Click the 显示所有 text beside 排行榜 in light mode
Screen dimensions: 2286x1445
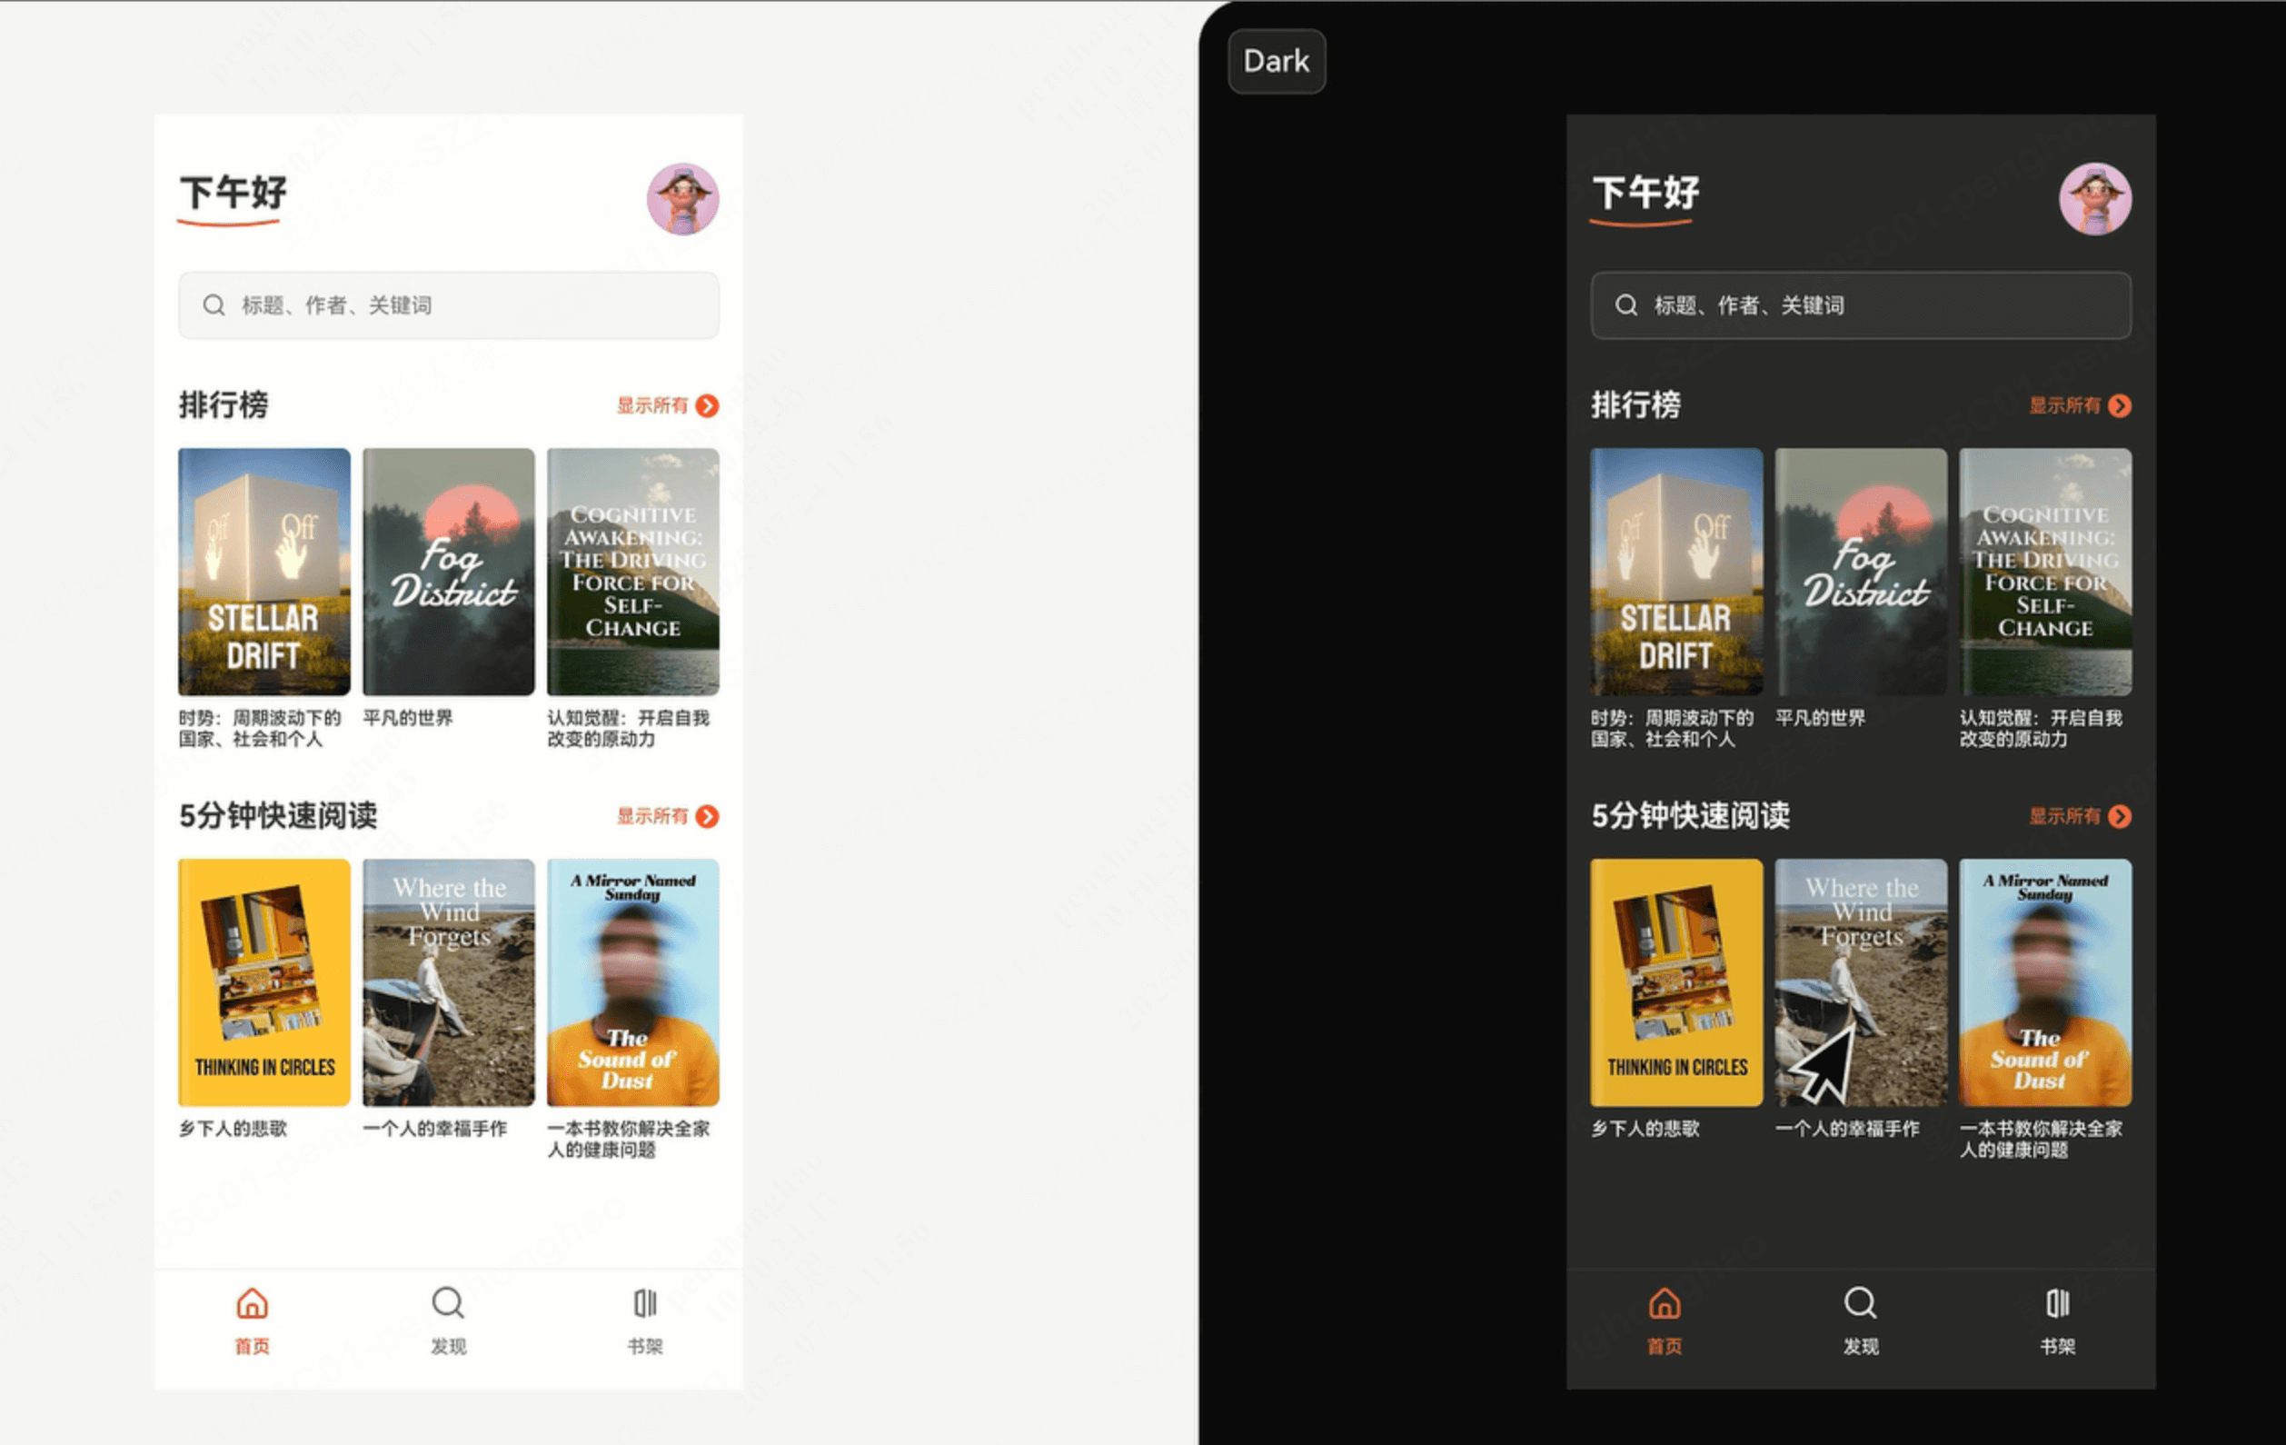click(x=652, y=406)
